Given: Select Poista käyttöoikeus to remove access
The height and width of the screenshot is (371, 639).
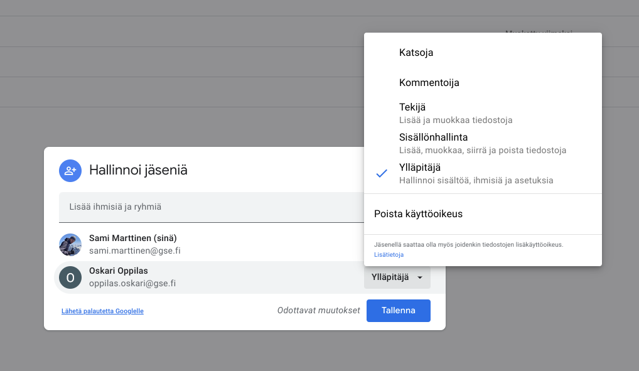Looking at the screenshot, I should coord(418,214).
